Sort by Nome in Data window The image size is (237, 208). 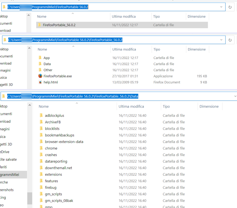(44, 107)
